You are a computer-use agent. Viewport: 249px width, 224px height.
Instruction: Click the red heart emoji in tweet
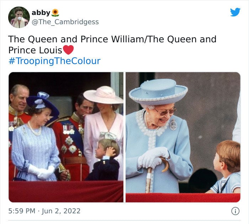coord(68,50)
